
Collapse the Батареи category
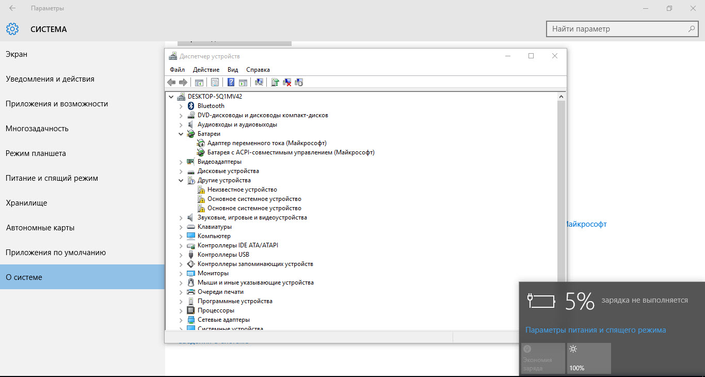tap(181, 134)
